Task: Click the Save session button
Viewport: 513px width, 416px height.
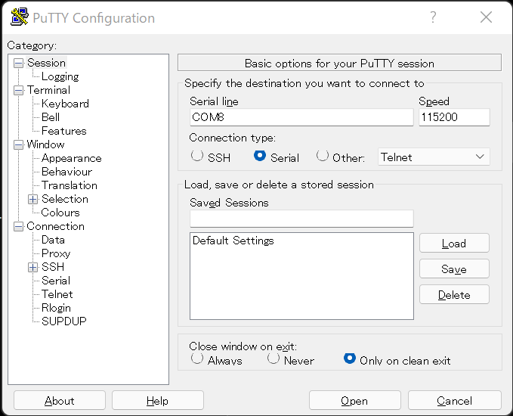Action: pos(454,269)
